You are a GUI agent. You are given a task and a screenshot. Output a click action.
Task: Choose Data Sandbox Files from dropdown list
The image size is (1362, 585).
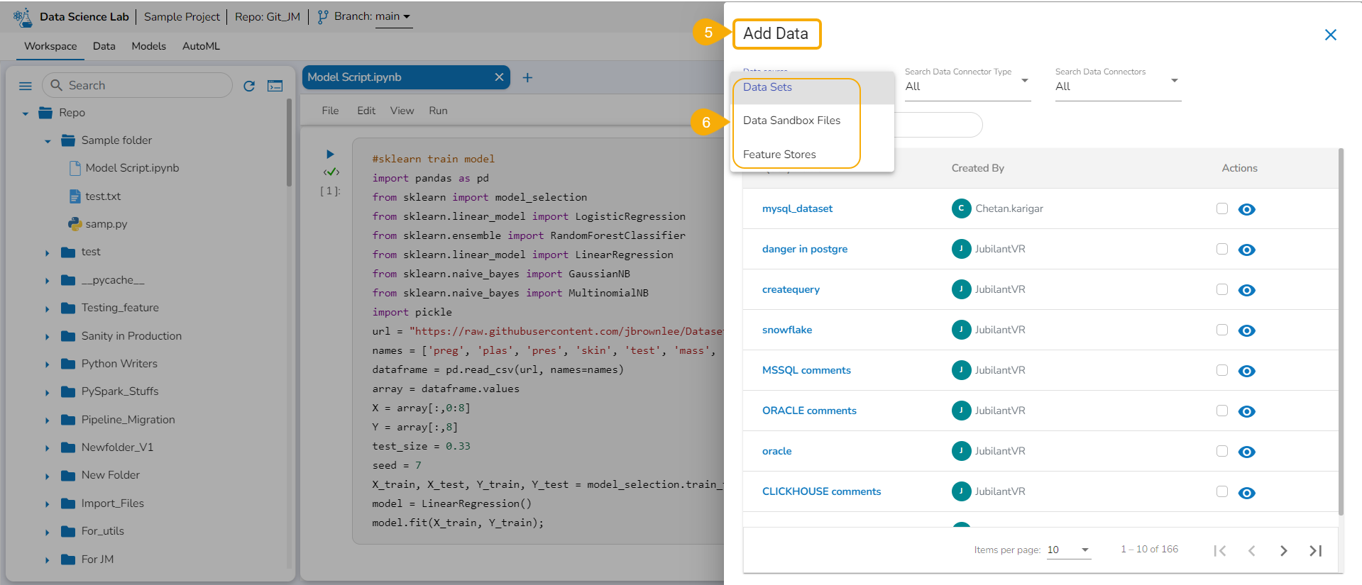[791, 121]
